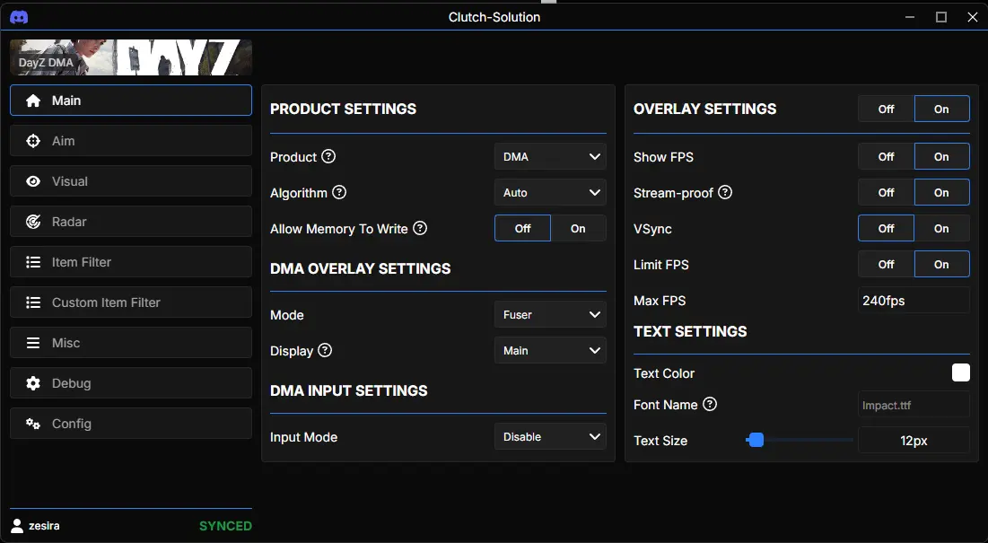The image size is (988, 543).
Task: Switch to the Radar tab
Action: point(131,222)
